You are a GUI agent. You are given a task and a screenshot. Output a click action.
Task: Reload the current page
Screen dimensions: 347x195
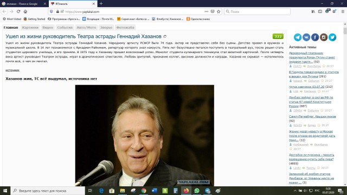18,11
